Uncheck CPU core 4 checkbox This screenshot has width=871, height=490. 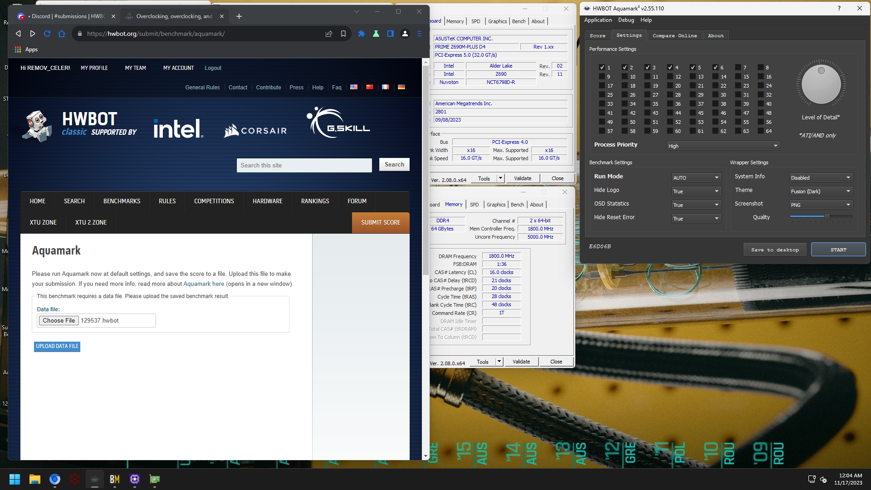pos(670,67)
